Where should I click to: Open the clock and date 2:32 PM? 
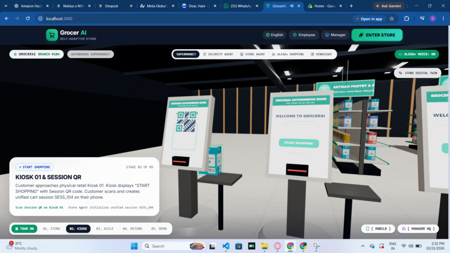[x=435, y=246]
